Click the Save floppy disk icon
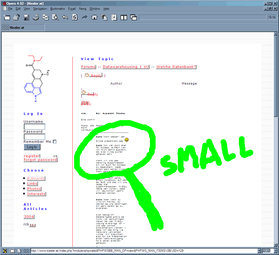 click(x=26, y=18)
